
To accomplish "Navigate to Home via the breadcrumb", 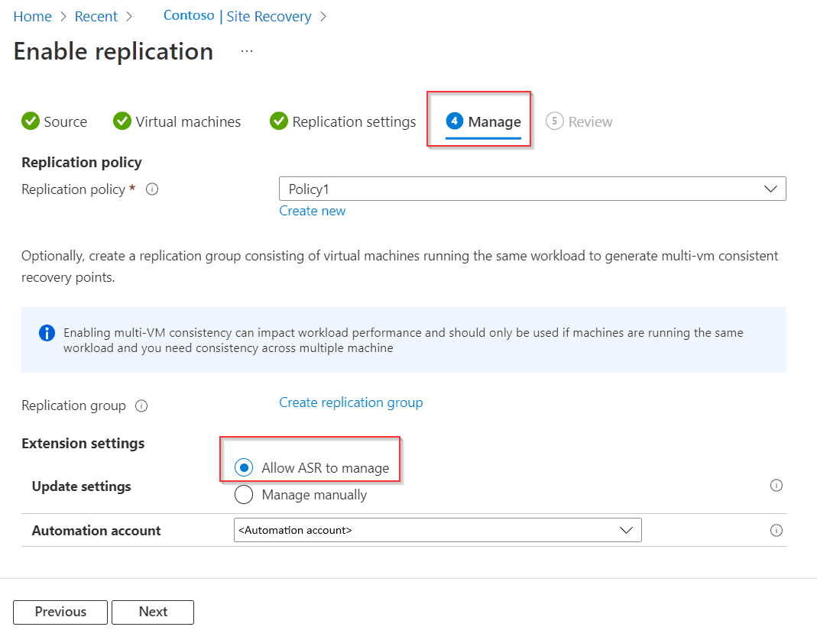I will click(32, 15).
